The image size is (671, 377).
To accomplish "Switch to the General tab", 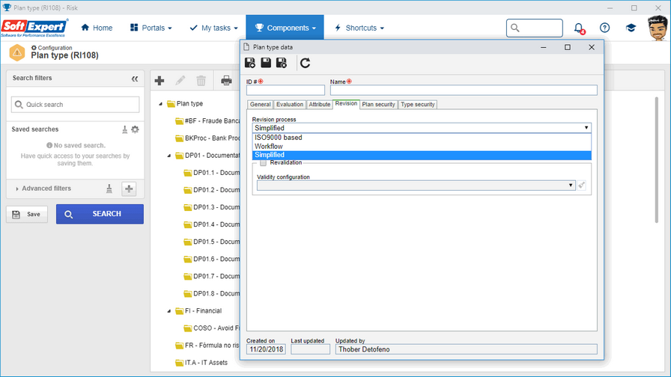I will point(260,104).
